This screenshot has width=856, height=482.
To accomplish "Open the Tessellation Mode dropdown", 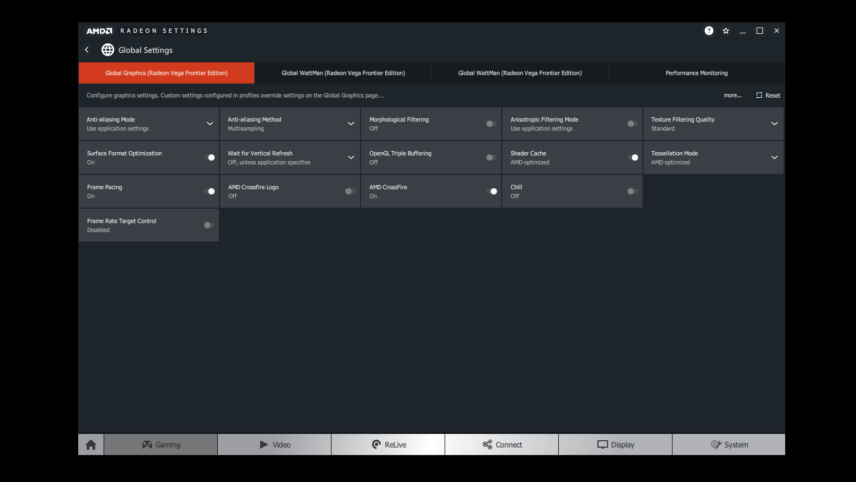I will point(774,157).
